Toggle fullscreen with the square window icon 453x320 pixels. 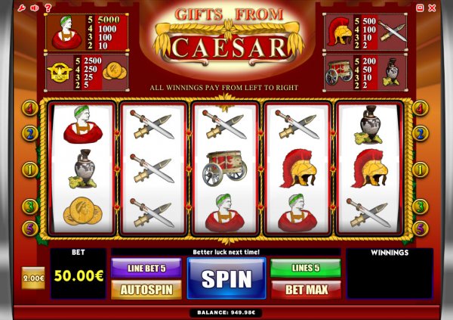click(x=420, y=8)
